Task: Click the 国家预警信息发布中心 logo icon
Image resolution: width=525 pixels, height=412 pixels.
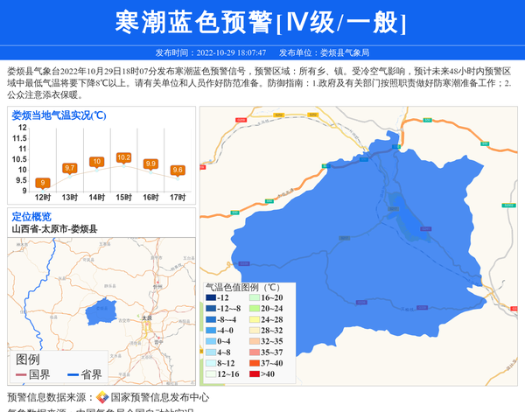Action: 102,397
